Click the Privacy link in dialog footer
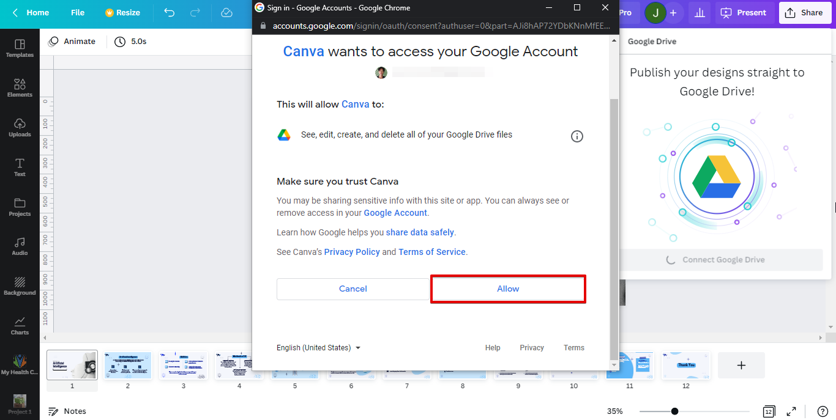 532,348
